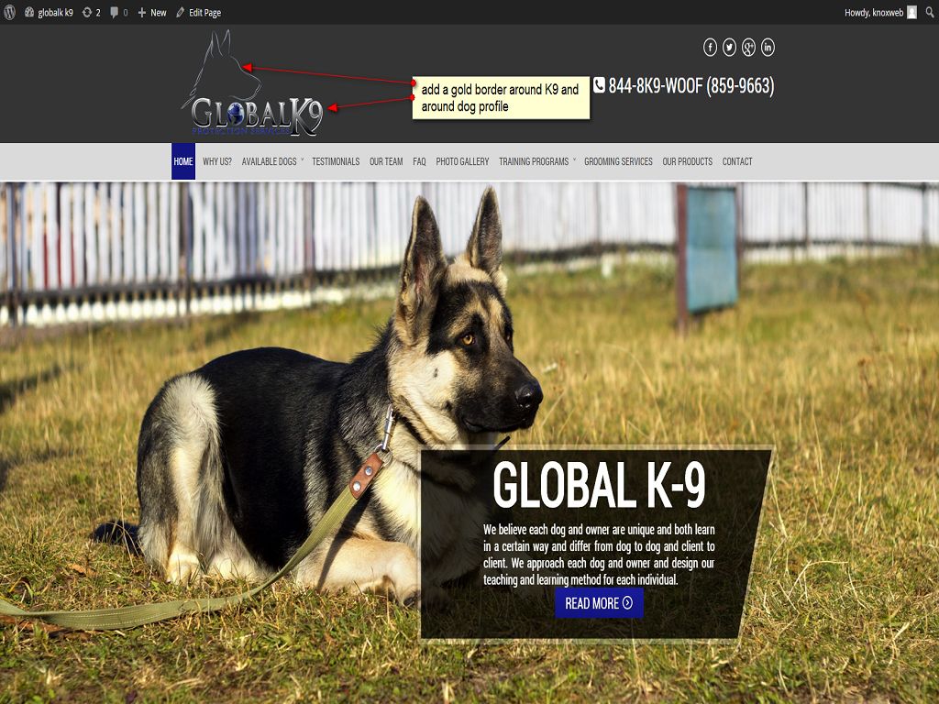Select the Home menu item
Viewport: 939px width, 704px height.
[183, 161]
